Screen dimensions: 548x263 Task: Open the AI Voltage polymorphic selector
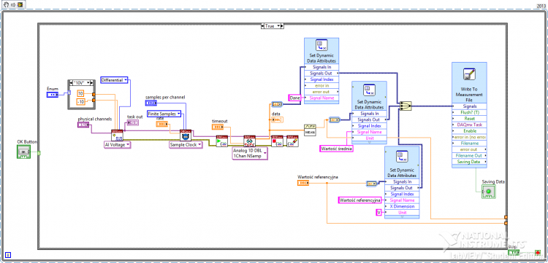[128, 144]
